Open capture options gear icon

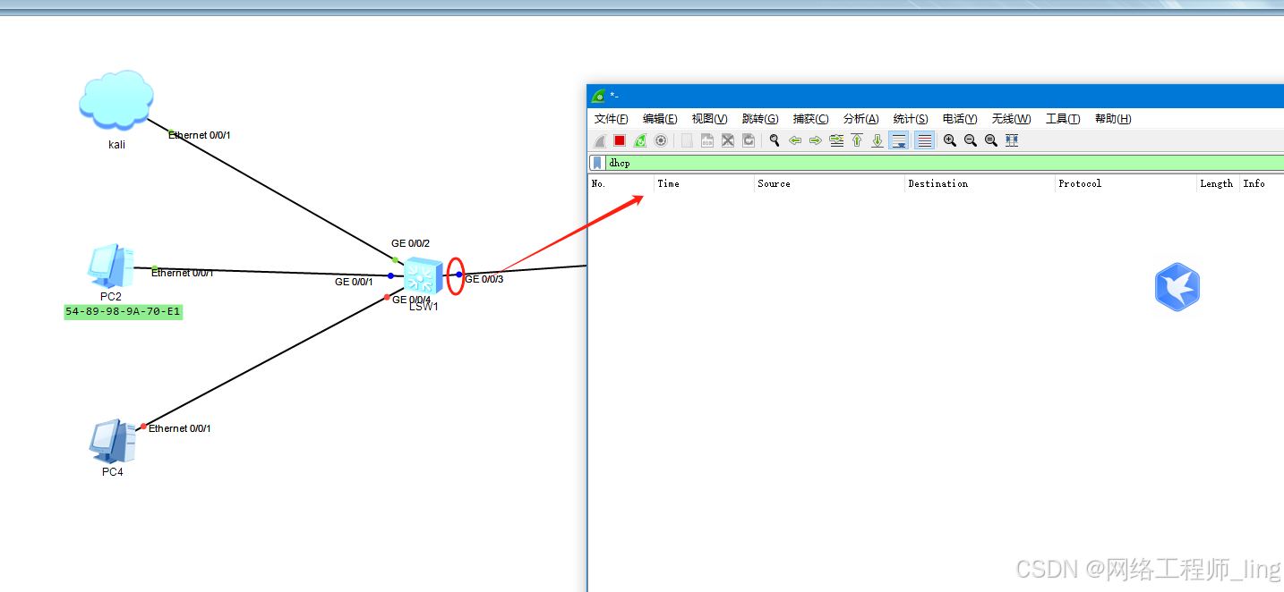click(x=661, y=140)
